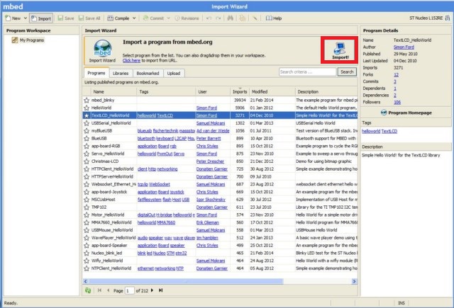Star the Servo_HelloWorld program
Screen dimensions: 454x308
point(87,154)
